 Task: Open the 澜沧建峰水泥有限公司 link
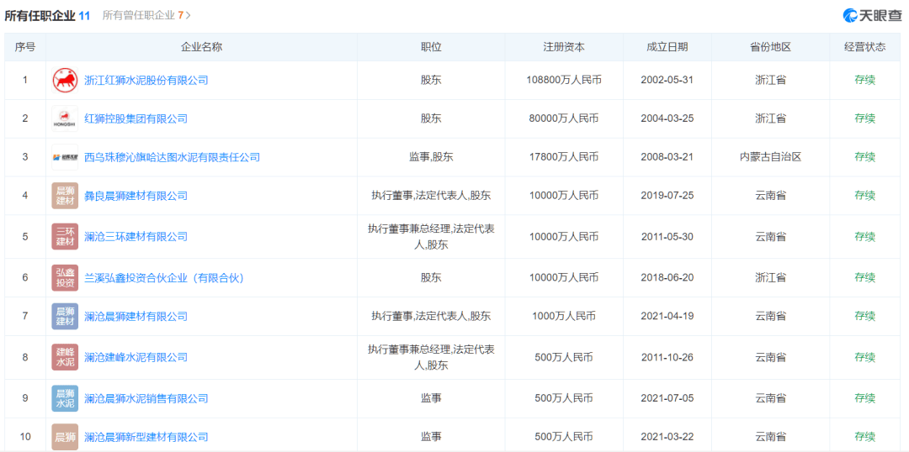pos(136,357)
